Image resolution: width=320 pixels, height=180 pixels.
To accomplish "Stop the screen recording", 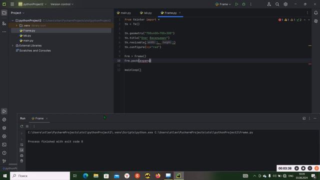I will [303, 168].
